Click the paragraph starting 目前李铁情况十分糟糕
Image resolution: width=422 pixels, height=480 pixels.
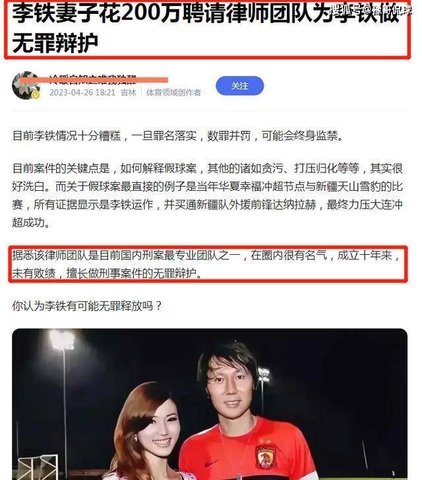178,135
